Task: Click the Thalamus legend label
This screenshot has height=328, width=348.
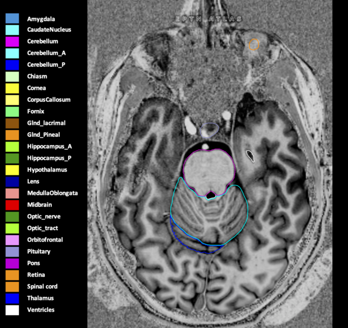Action: coord(40,298)
